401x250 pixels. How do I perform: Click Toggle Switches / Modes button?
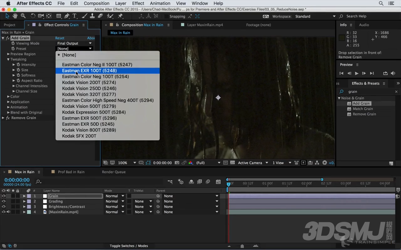pos(129,246)
